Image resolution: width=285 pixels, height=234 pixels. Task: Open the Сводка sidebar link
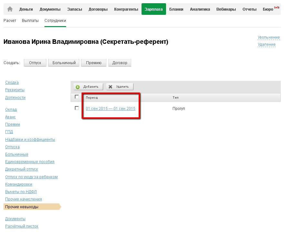point(12,83)
